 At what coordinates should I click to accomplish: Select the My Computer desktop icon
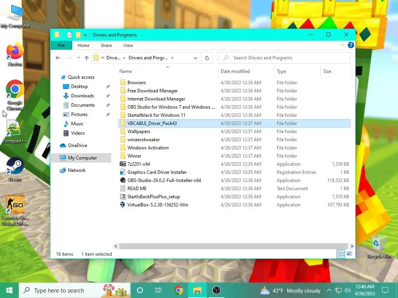point(15,16)
